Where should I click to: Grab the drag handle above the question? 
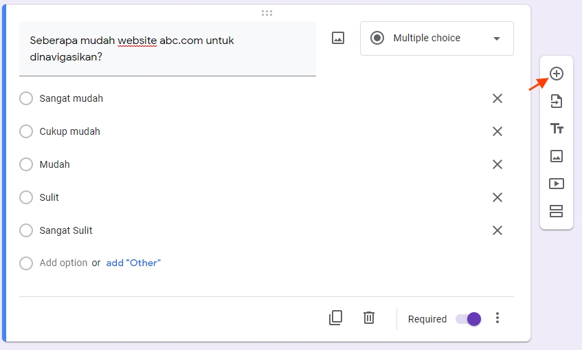coord(267,12)
